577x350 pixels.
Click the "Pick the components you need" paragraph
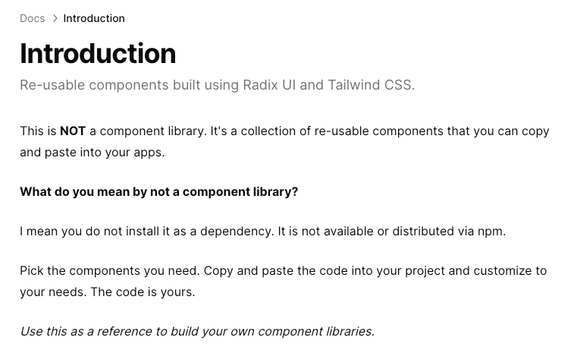[x=284, y=282]
